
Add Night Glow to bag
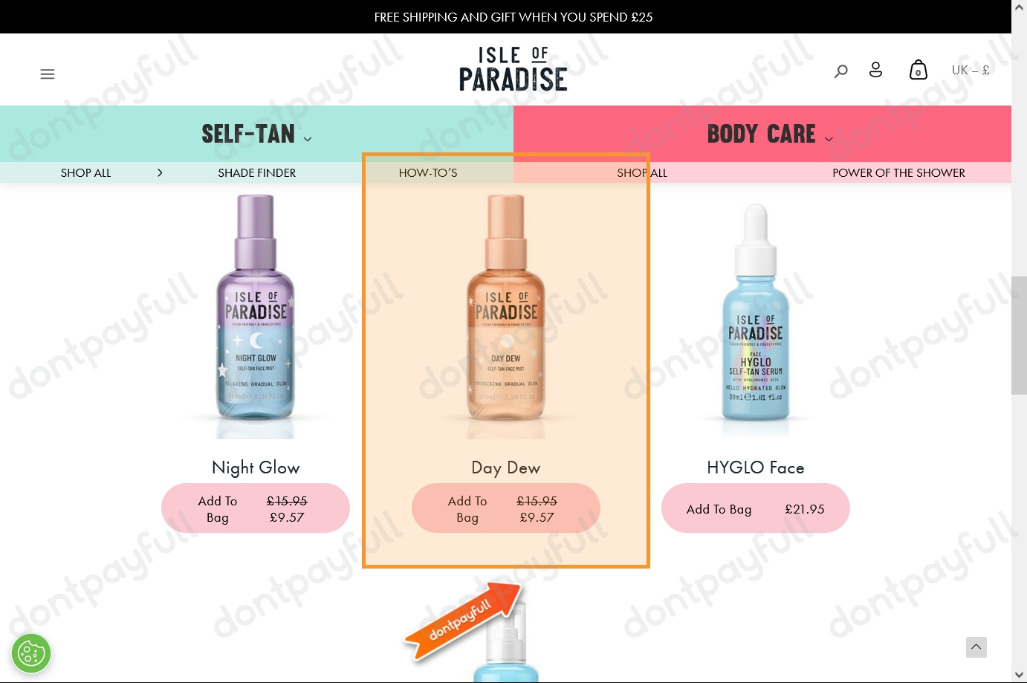[256, 508]
